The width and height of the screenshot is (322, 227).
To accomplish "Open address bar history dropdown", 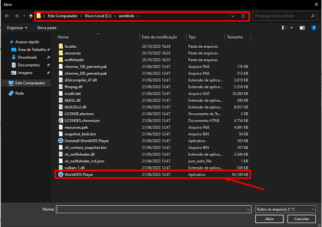I will point(233,16).
